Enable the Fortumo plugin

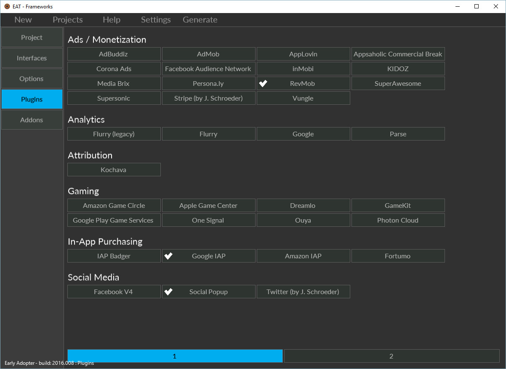[398, 256]
